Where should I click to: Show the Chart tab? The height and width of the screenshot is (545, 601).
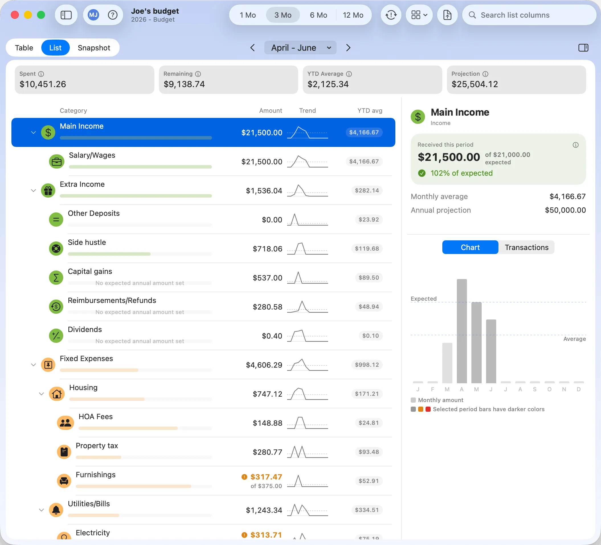click(470, 247)
